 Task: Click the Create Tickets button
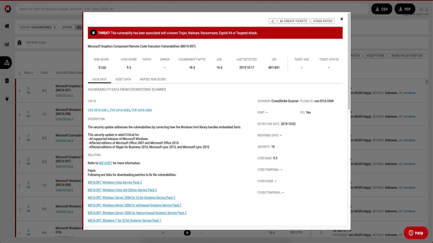coord(293,21)
